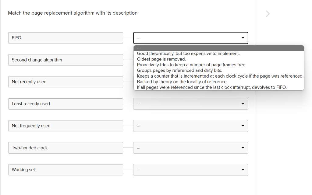Select the counter incremented each clock cycle option
Viewport: 312px width, 195px height.
(x=219, y=76)
